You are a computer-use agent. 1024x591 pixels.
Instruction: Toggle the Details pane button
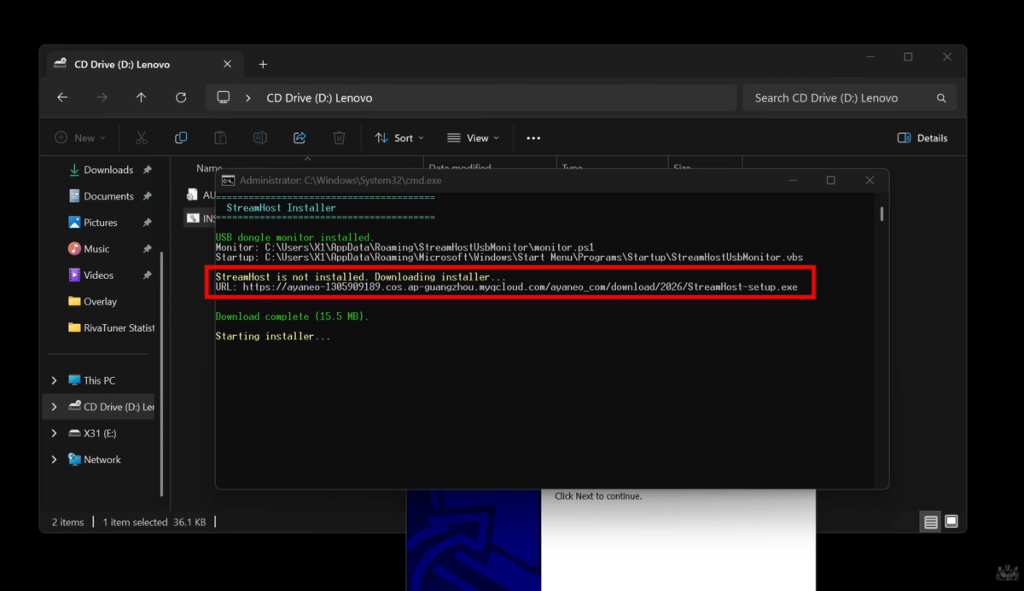[922, 137]
